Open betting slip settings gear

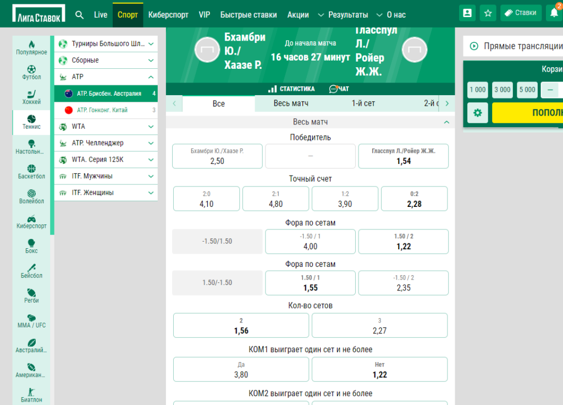[x=478, y=113]
